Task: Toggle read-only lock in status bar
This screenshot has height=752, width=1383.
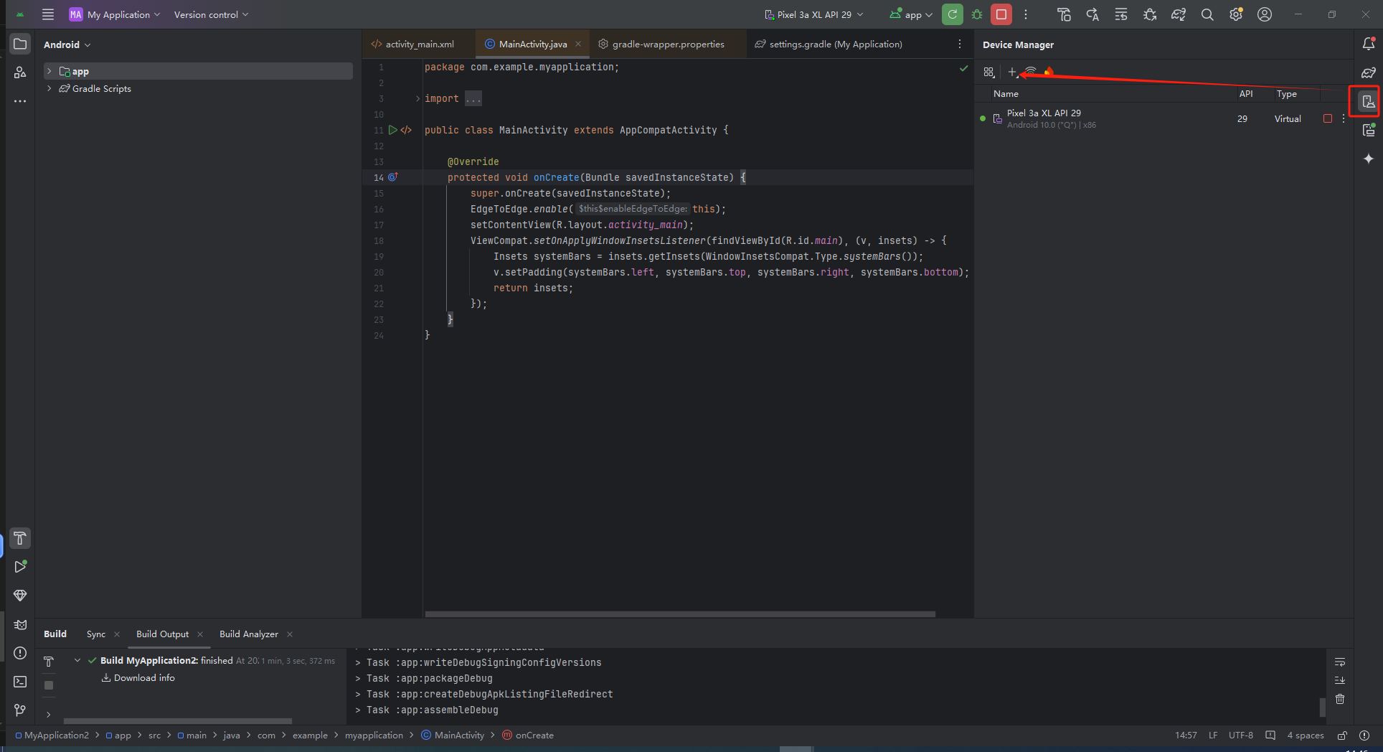Action: tap(1342, 735)
